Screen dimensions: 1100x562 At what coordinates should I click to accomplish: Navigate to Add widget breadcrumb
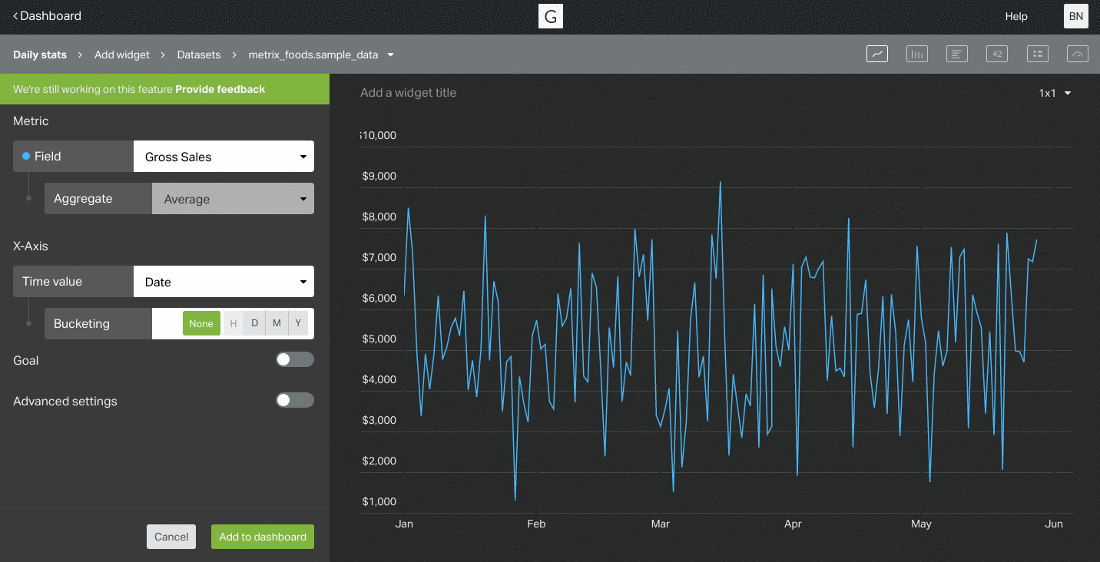coord(121,55)
